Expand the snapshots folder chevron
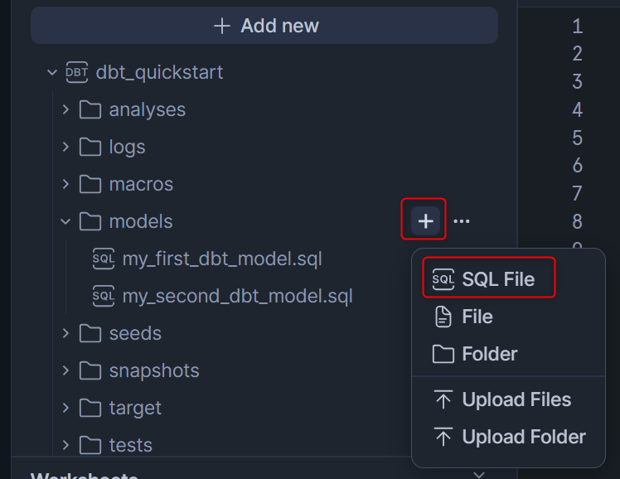 click(65, 370)
